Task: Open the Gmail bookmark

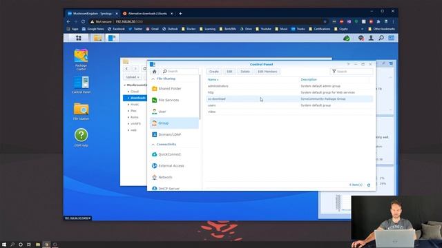Action: click(x=152, y=29)
